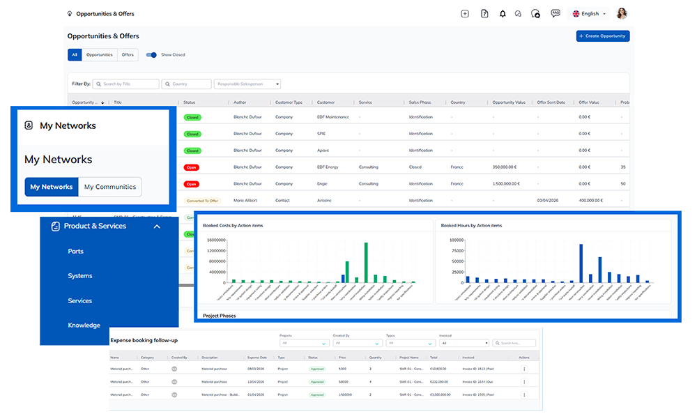
Task: Click the Search by Title field
Action: [126, 84]
